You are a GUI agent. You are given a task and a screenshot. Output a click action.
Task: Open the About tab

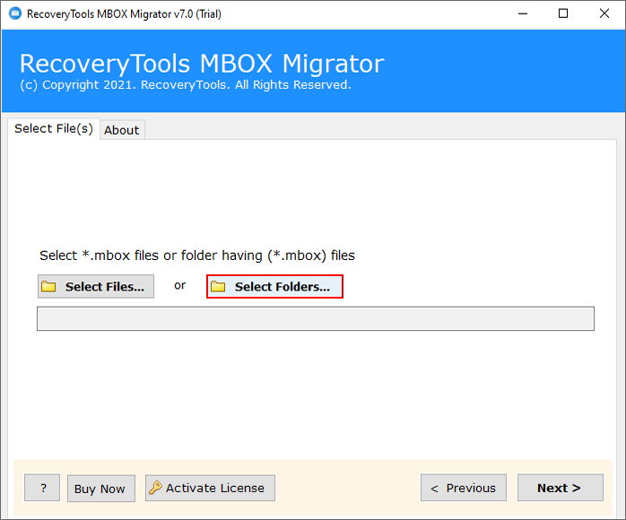pyautogui.click(x=122, y=130)
